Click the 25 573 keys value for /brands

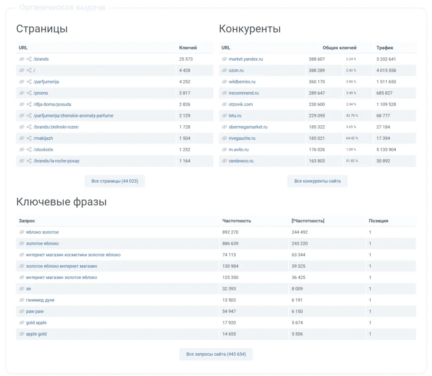pos(186,59)
